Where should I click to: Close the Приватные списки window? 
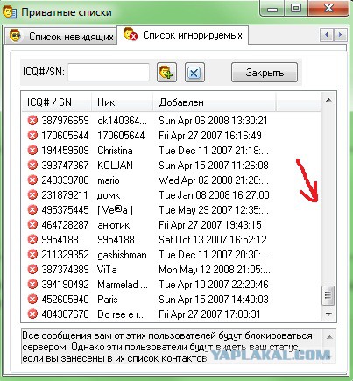coord(329,8)
